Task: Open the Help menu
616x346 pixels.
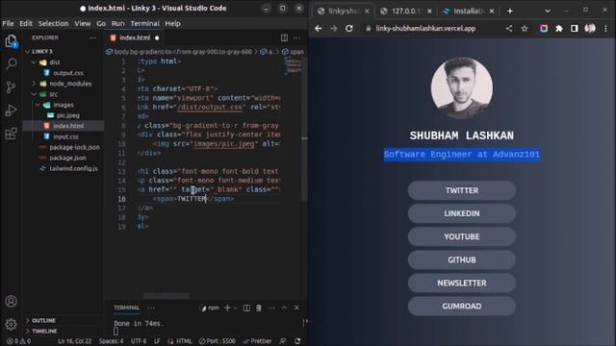Action: point(172,23)
